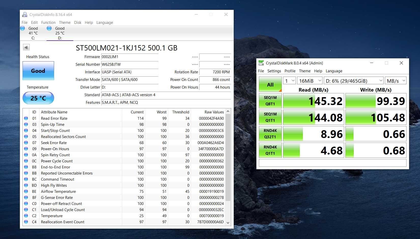The image size is (420, 239).
Task: Click the Reallocation Event Count status orb
Action: tap(26, 222)
